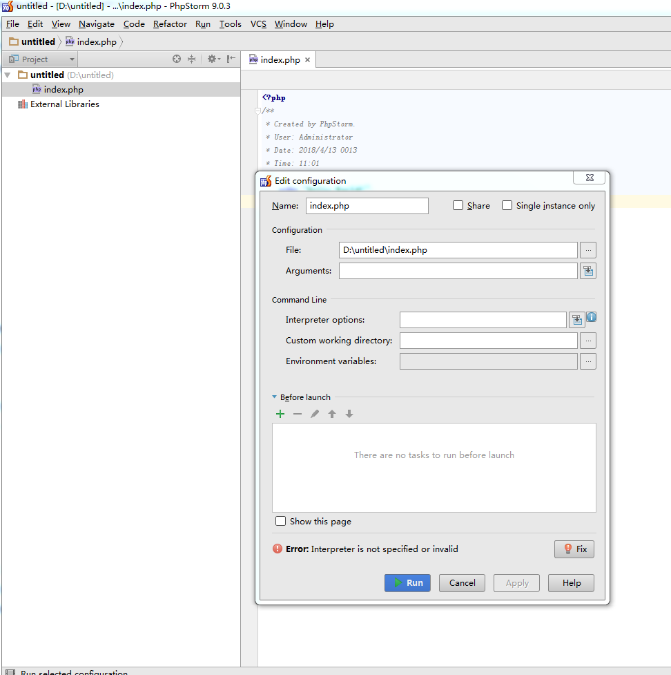Hide the Project panel with hide icon
Screen dimensions: 671x675
click(x=231, y=59)
